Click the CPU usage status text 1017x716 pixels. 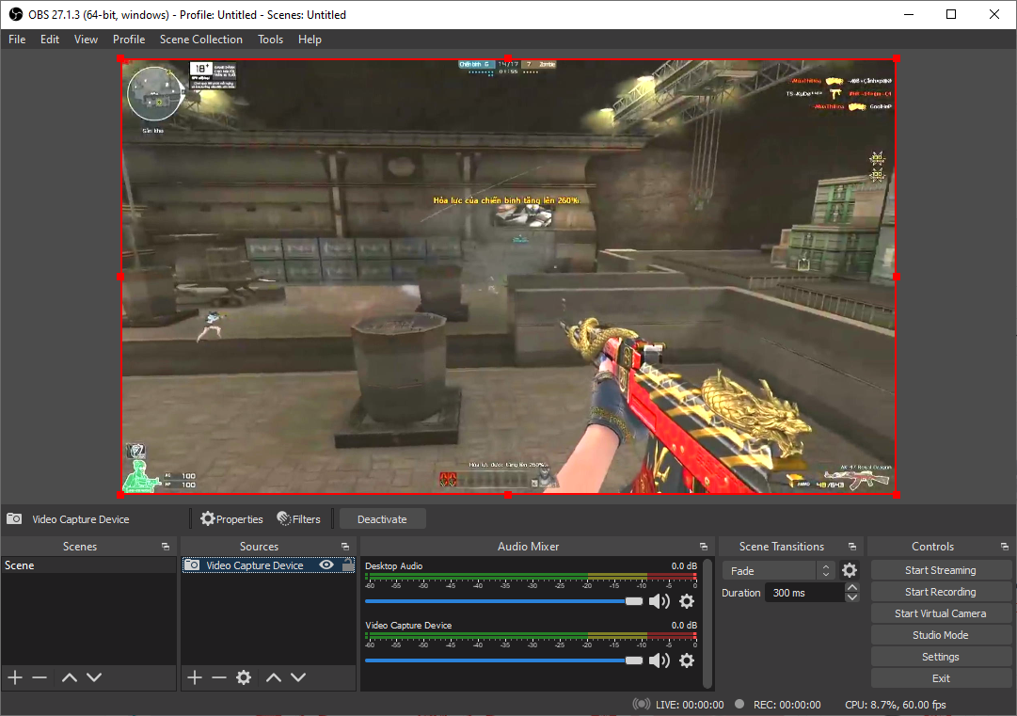[x=895, y=705]
